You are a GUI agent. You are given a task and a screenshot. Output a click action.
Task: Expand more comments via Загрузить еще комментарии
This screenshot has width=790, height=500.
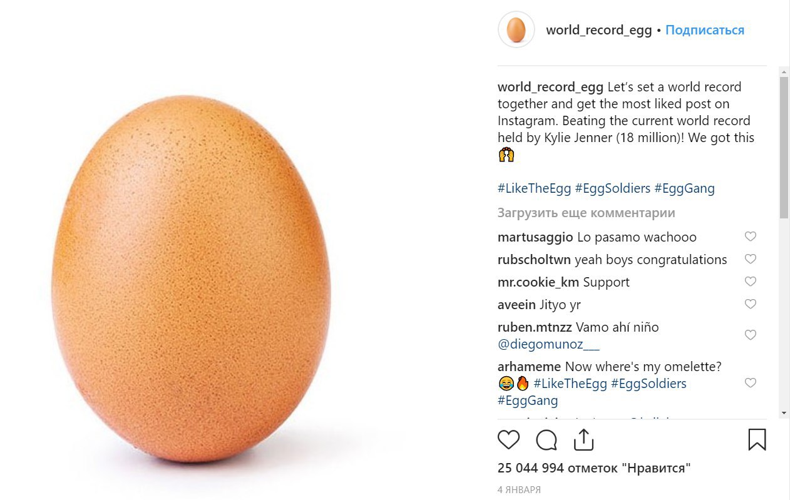click(x=586, y=213)
